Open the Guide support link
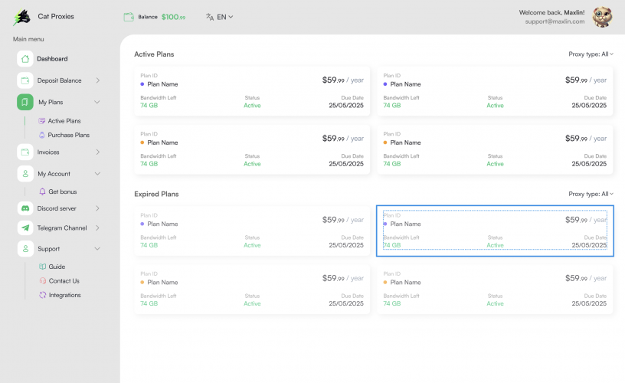Image resolution: width=625 pixels, height=383 pixels. (57, 267)
